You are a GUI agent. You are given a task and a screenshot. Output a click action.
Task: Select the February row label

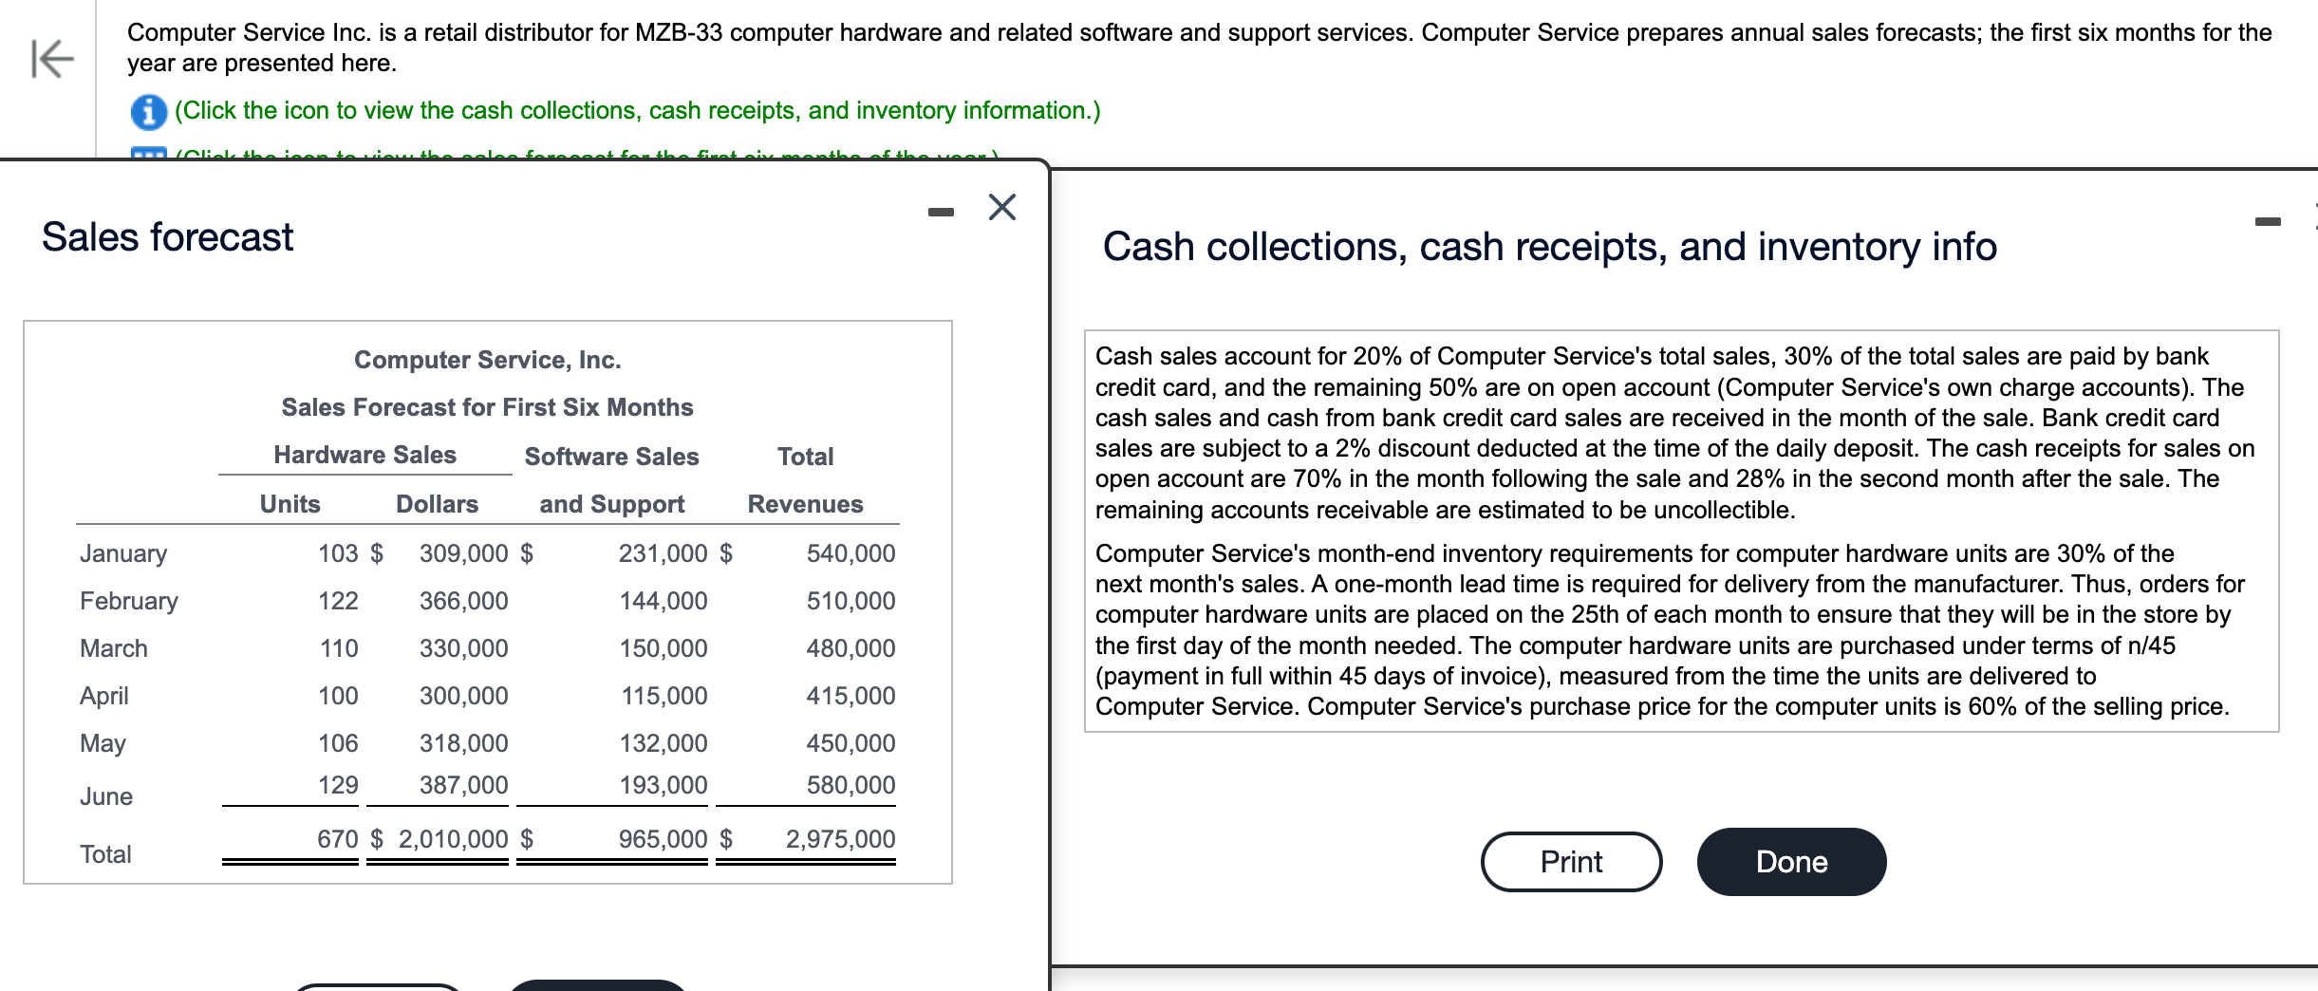[x=129, y=601]
